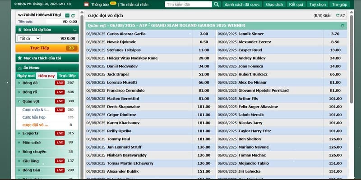Switch to the Trực tiếp tab
The image size is (361, 180).
pos(67,76)
